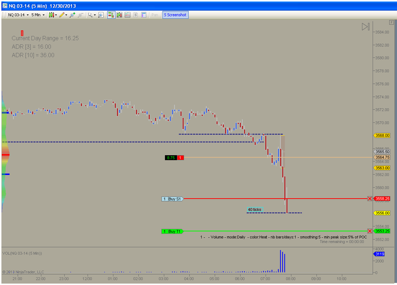Click the 8.75 position PnL marker

coord(171,158)
